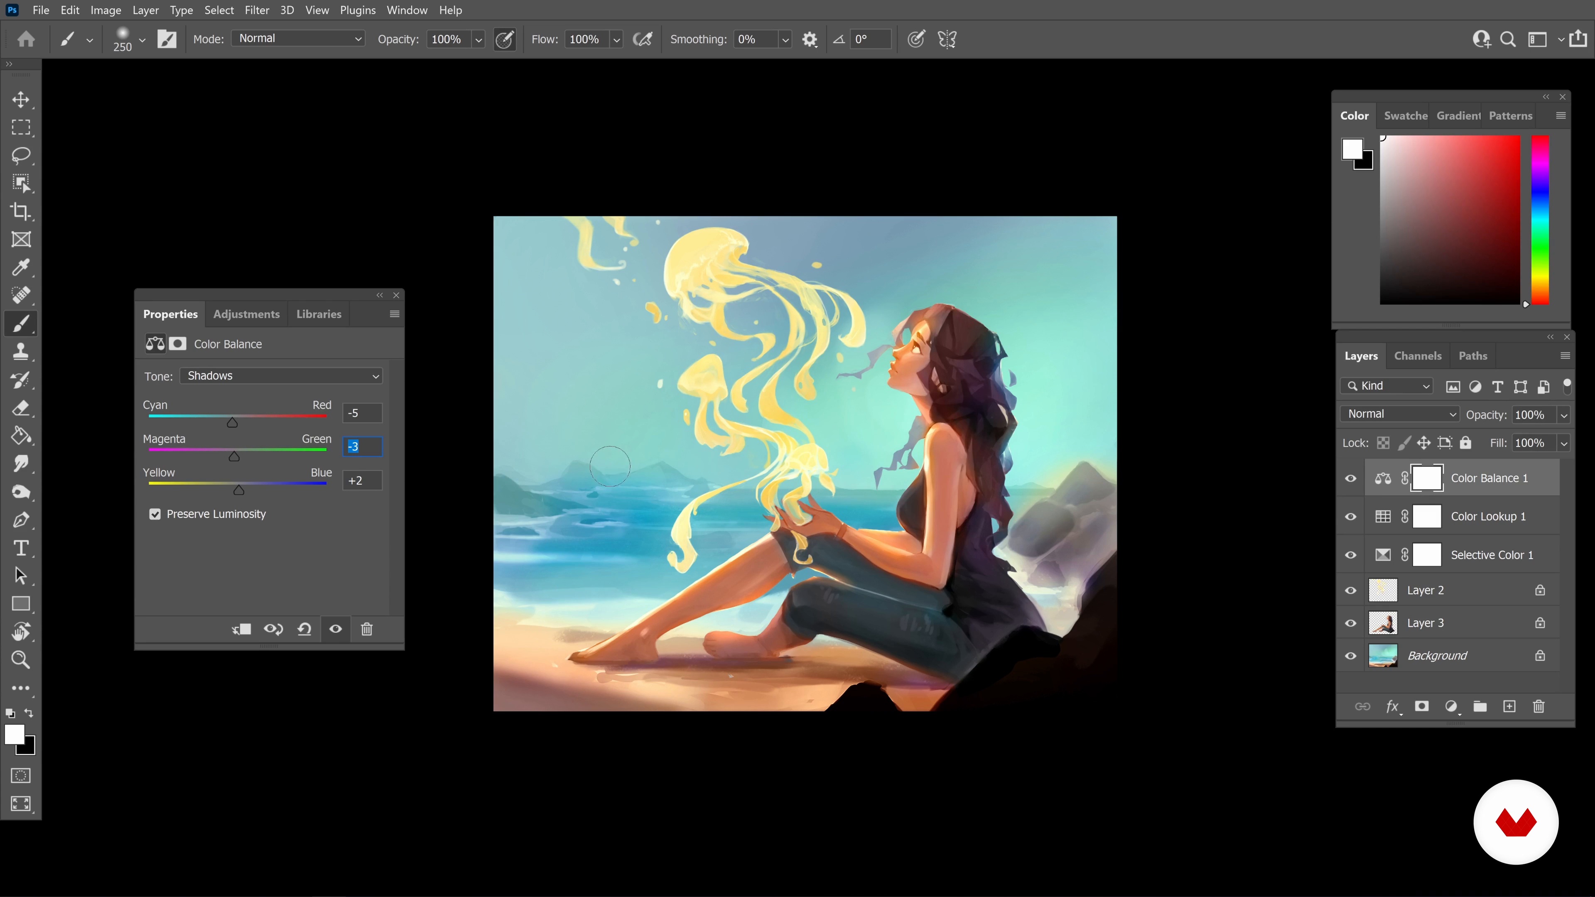Image resolution: width=1595 pixels, height=897 pixels.
Task: Click the brush angle input field
Action: (x=871, y=39)
